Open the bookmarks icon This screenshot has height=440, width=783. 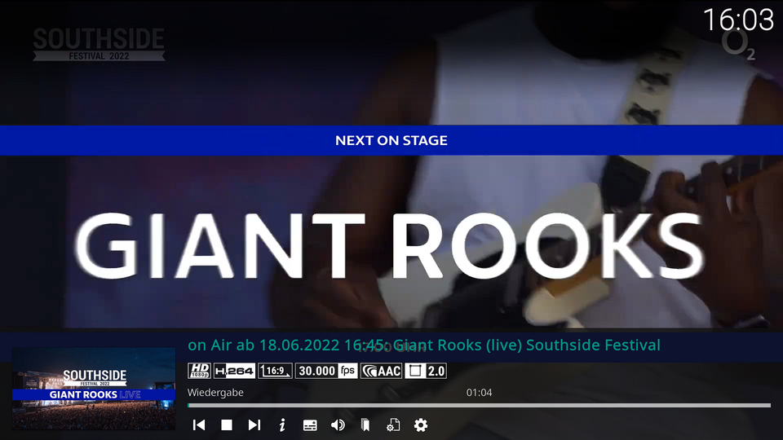365,425
